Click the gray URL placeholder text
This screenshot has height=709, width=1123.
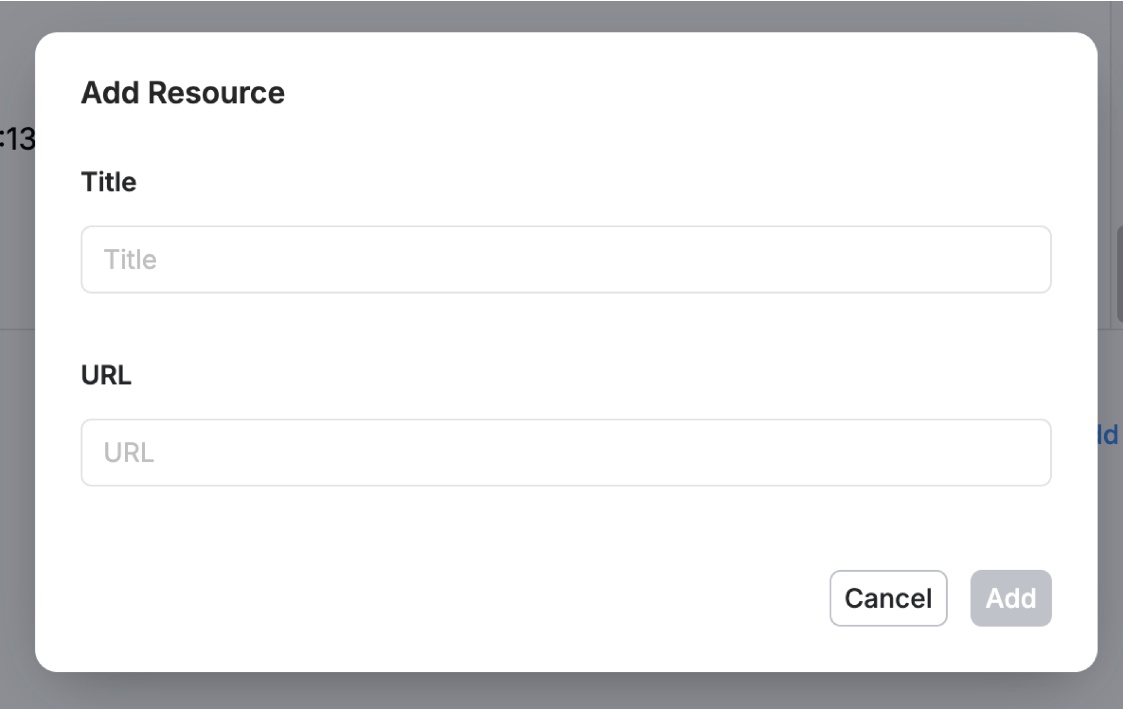coord(128,453)
